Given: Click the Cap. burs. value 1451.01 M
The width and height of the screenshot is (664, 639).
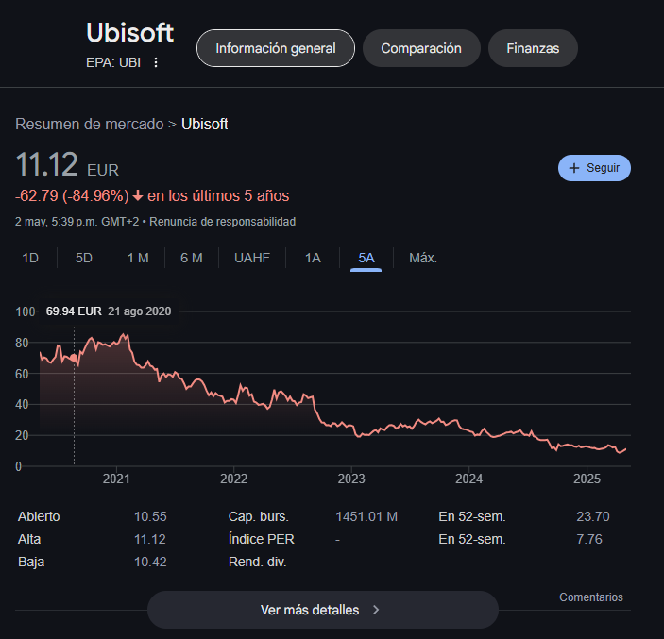Looking at the screenshot, I should [366, 516].
